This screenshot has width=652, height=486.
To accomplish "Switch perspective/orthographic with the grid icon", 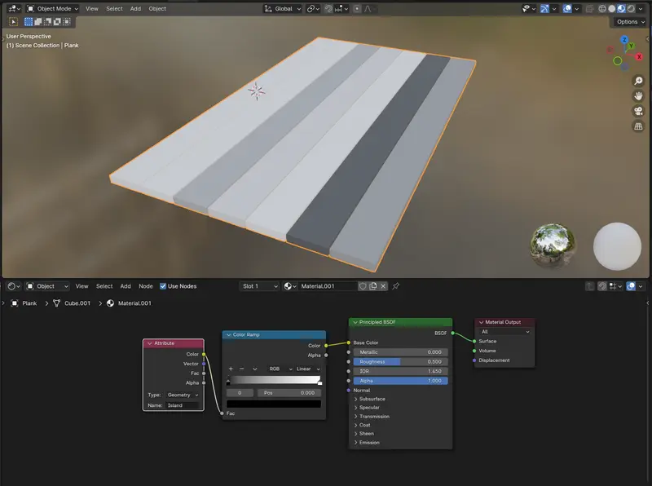I will point(638,126).
